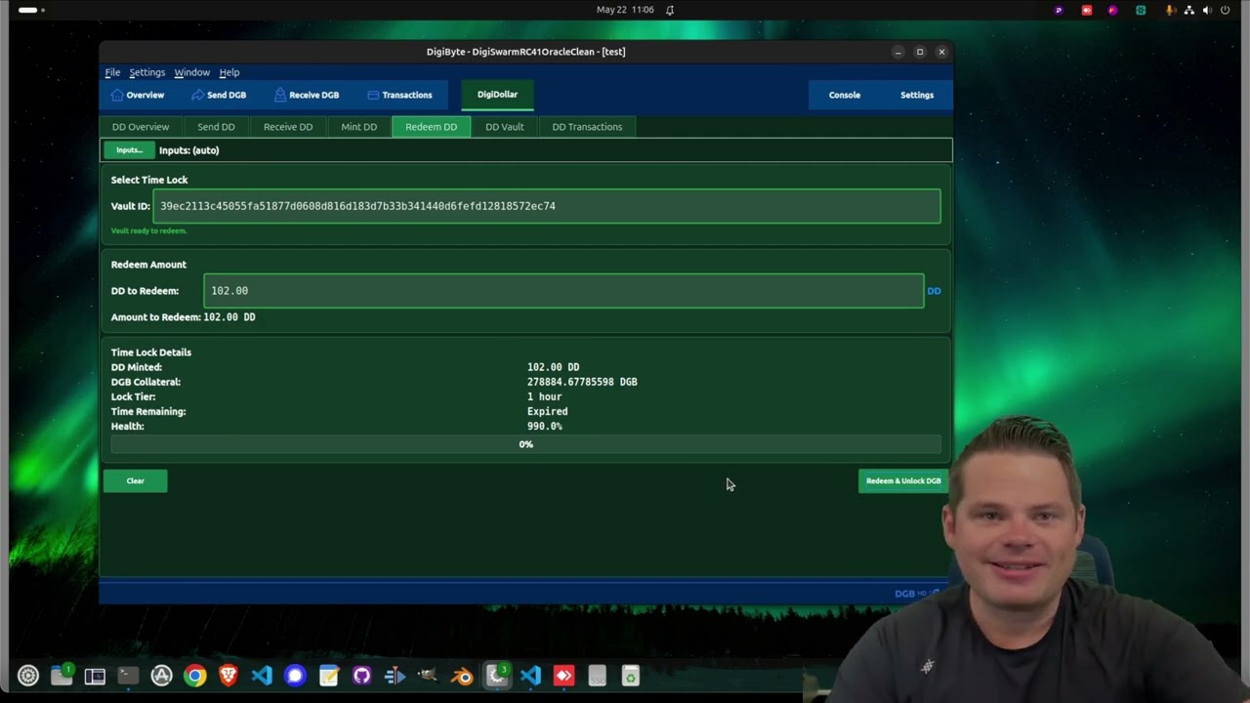The width and height of the screenshot is (1250, 703).
Task: Open the Settings menu in menu bar
Action: point(146,72)
